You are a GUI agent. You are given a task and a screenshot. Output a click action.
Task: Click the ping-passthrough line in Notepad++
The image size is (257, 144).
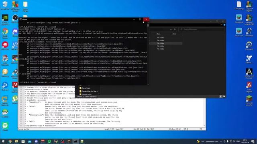click(40, 126)
